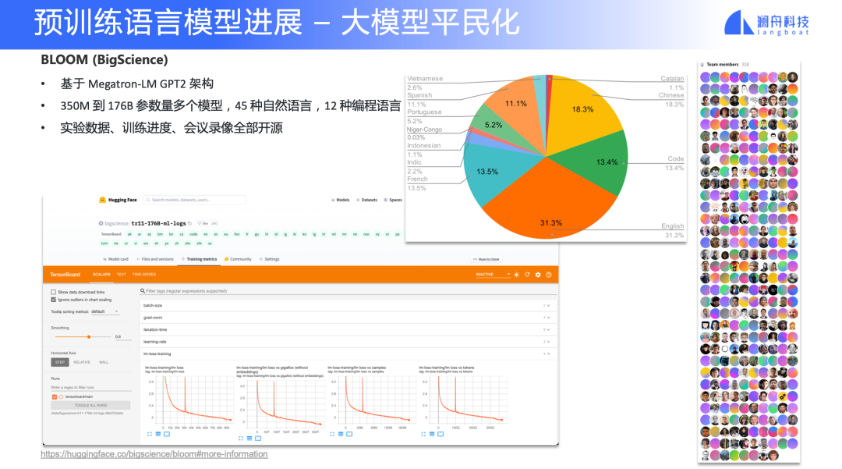Toggle log scale on loss vs tokens chart
842x469 pixels.
point(432,434)
